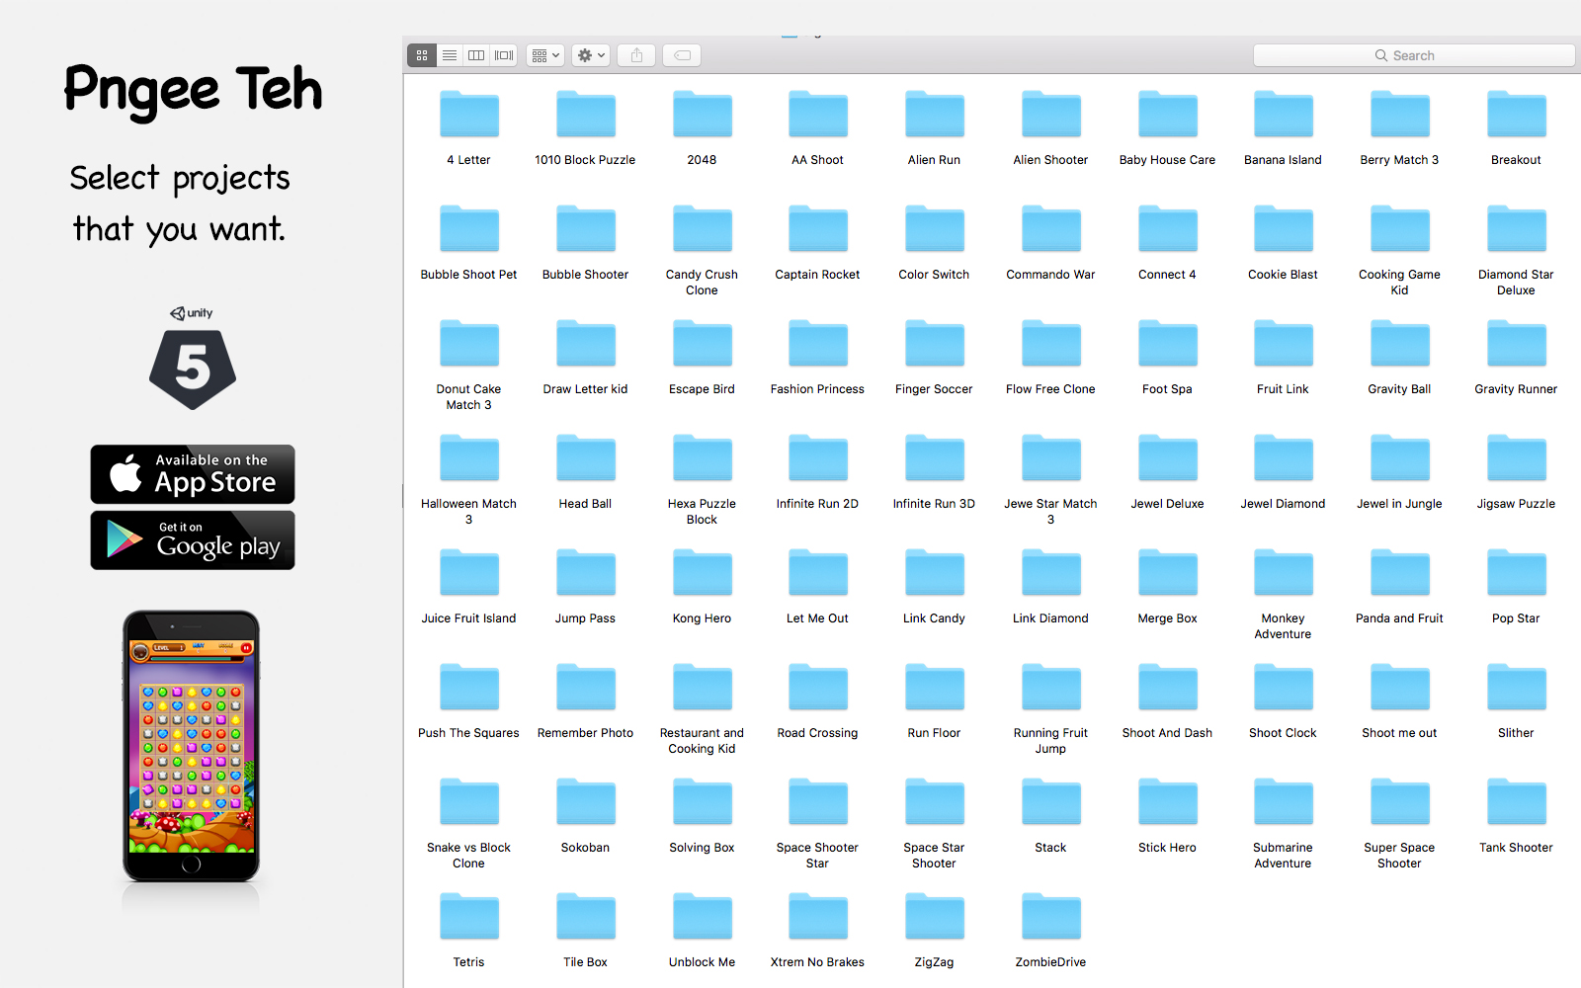Switch to icon view in Finder
The height and width of the screenshot is (988, 1581).
422,55
